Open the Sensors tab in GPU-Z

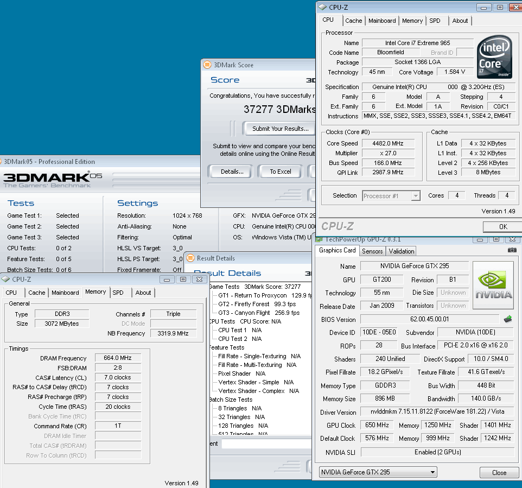(x=373, y=251)
